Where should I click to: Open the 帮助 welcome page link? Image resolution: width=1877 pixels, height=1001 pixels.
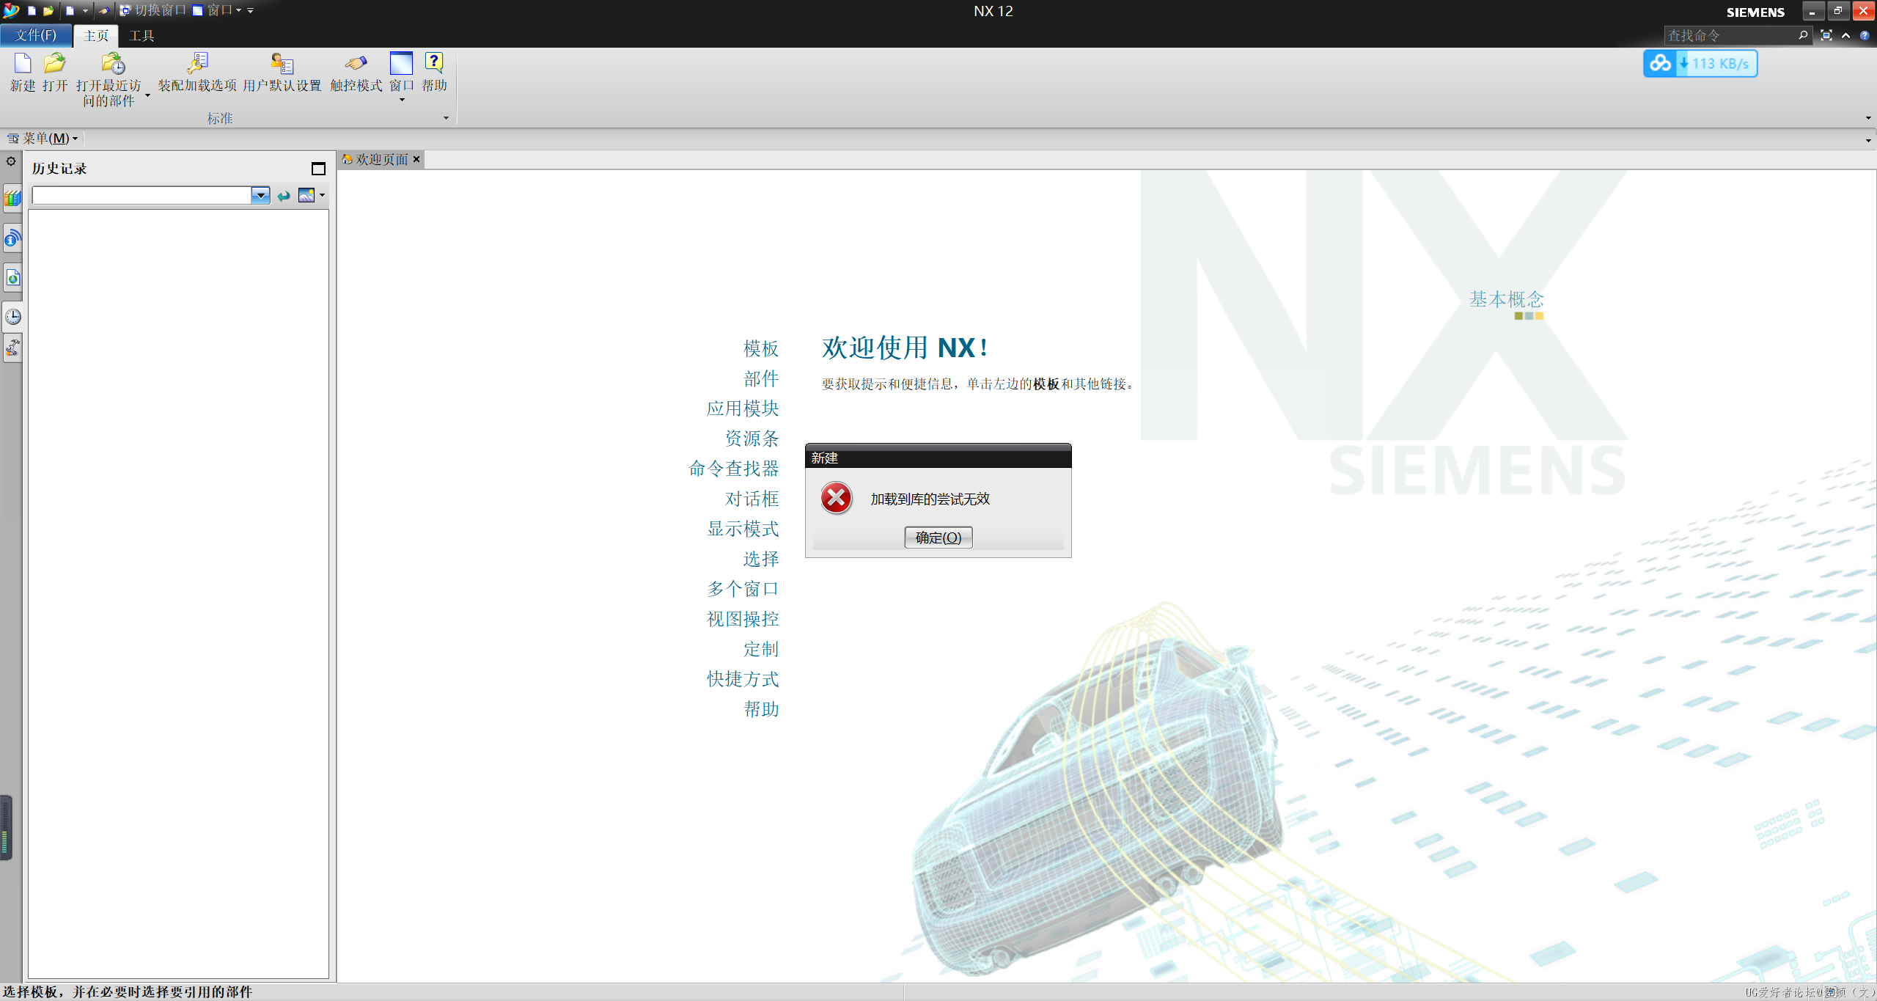[761, 709]
